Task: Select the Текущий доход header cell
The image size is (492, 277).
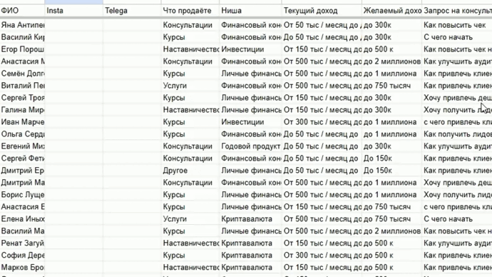Action: [322, 11]
